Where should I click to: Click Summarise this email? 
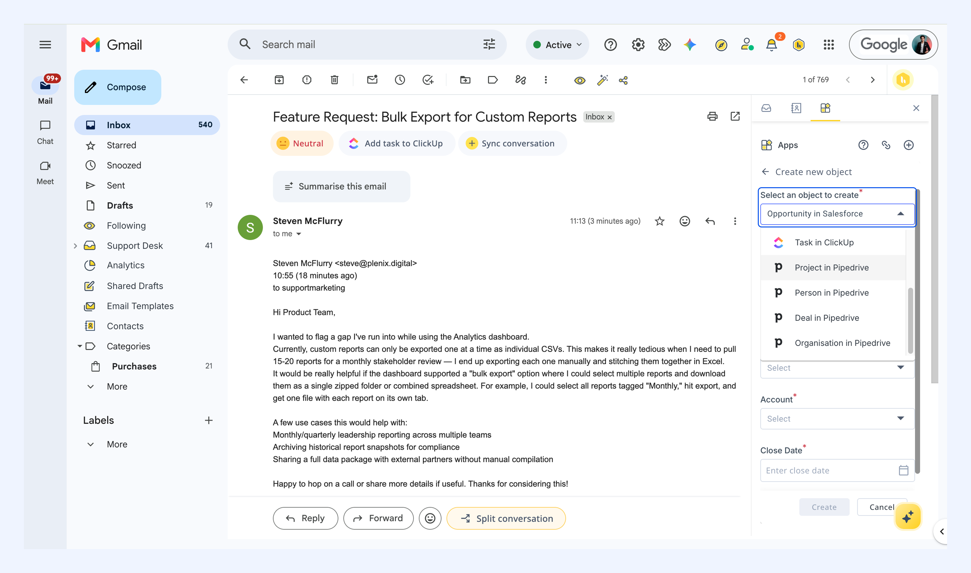coord(341,187)
